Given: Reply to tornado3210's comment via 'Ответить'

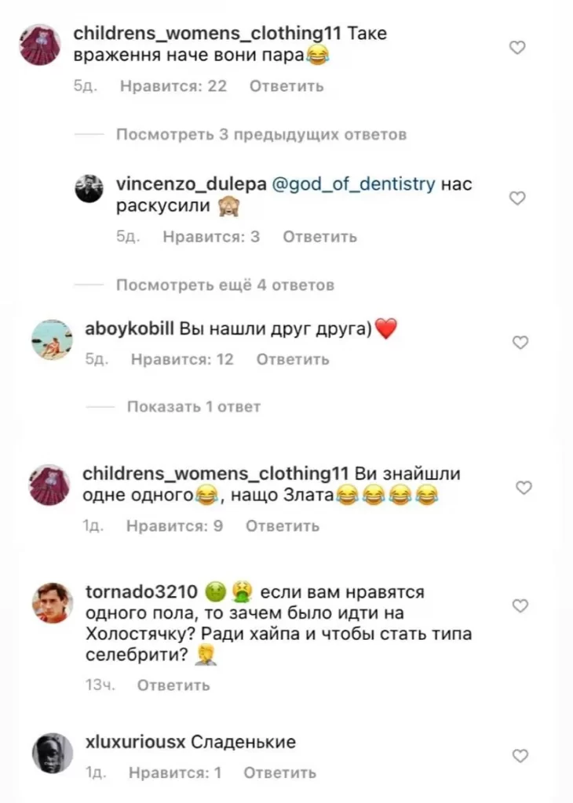Looking at the screenshot, I should [x=173, y=685].
